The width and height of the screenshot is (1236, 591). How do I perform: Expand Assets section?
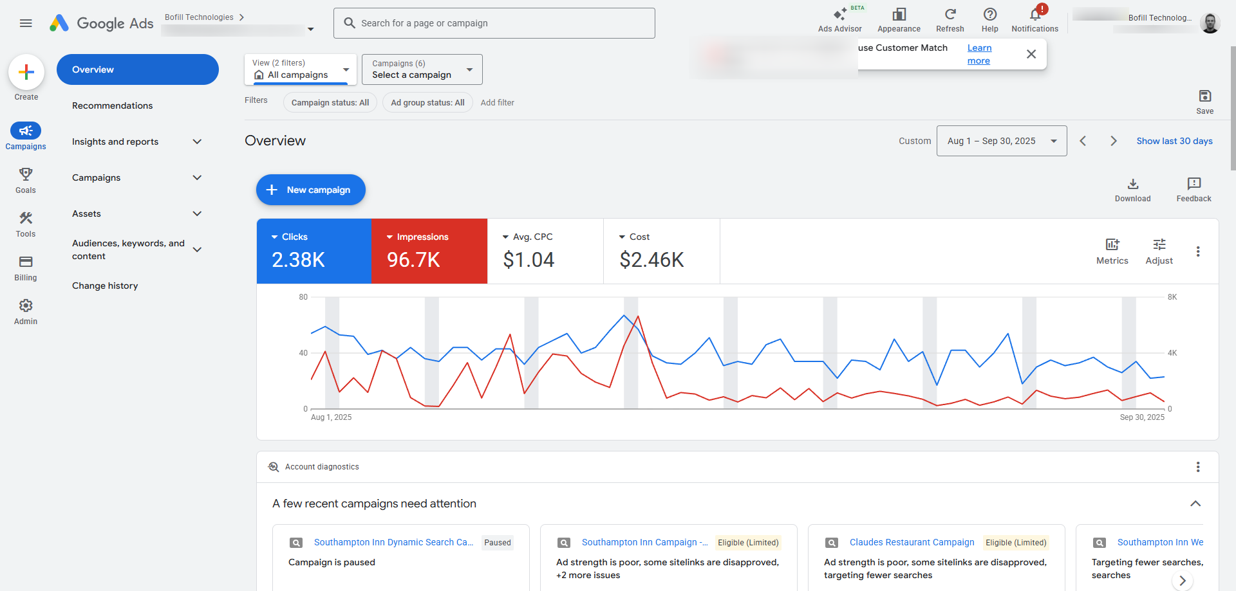click(198, 214)
